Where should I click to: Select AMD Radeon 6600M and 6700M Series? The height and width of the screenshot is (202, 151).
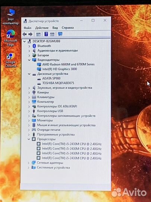[x=68, y=64]
